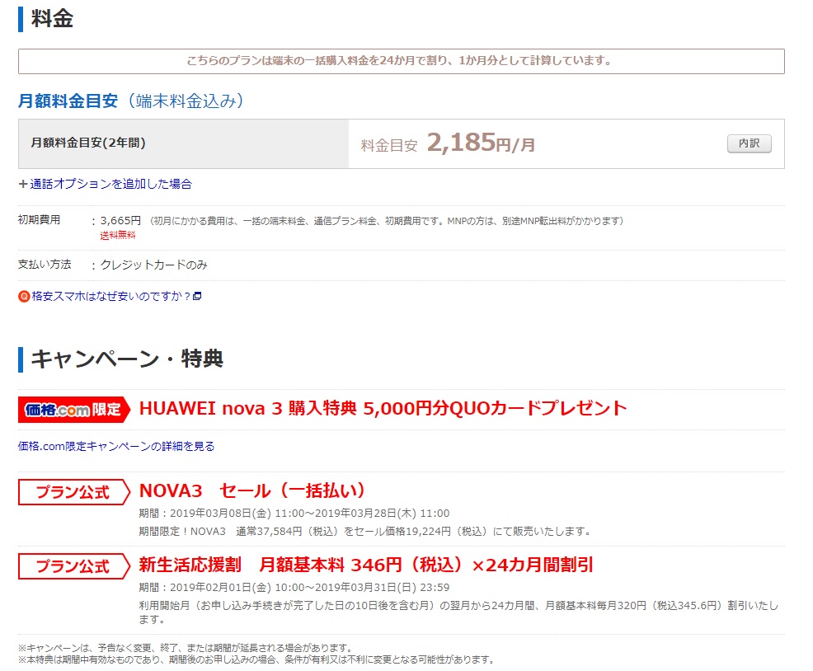Click ※本特典は期間中有効 disclaimer line
Viewport: 813px width, 671px height.
click(256, 659)
